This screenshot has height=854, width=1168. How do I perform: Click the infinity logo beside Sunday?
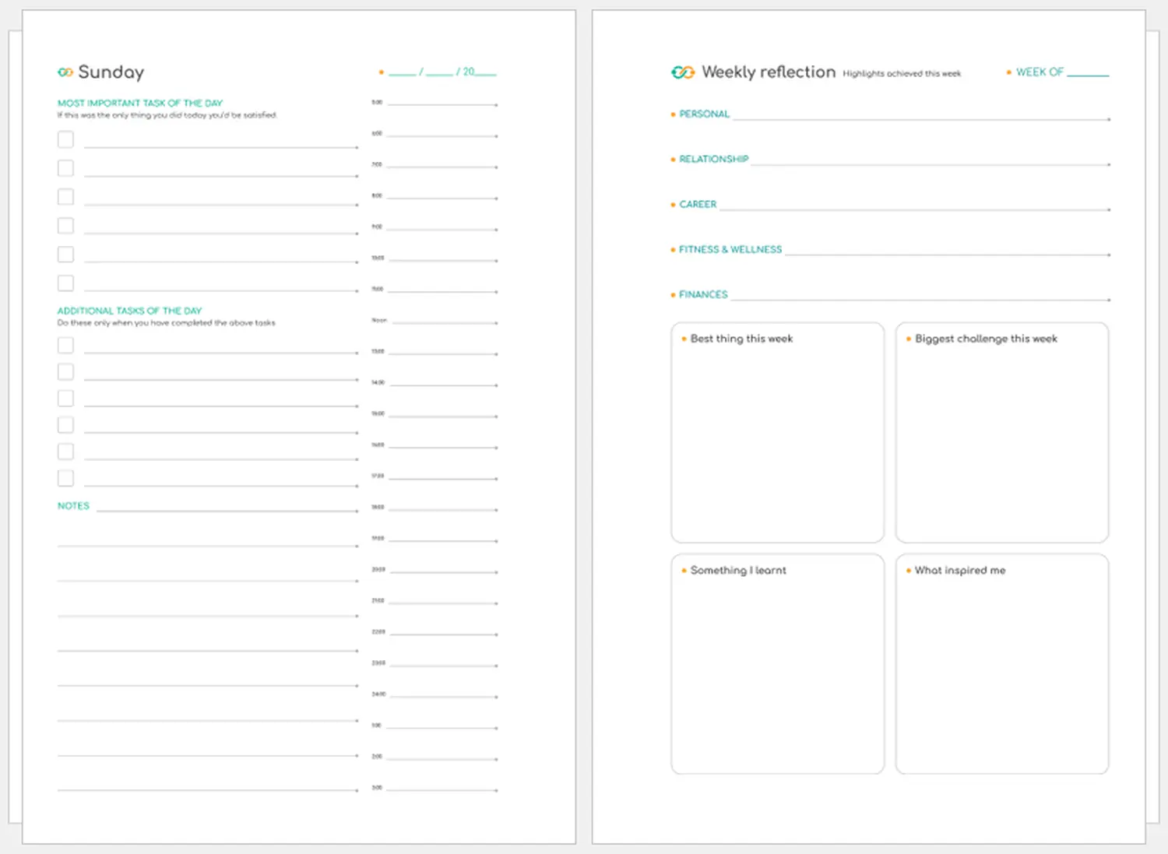point(65,72)
